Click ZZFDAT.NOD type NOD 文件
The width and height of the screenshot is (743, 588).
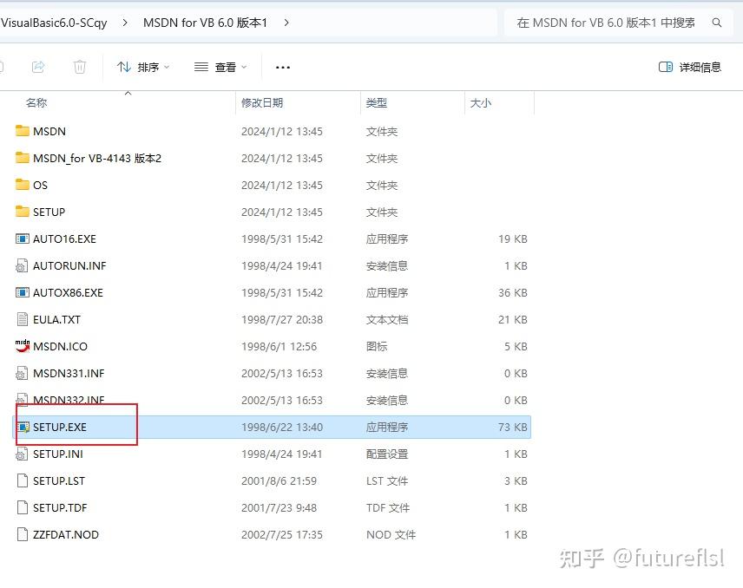coord(391,535)
